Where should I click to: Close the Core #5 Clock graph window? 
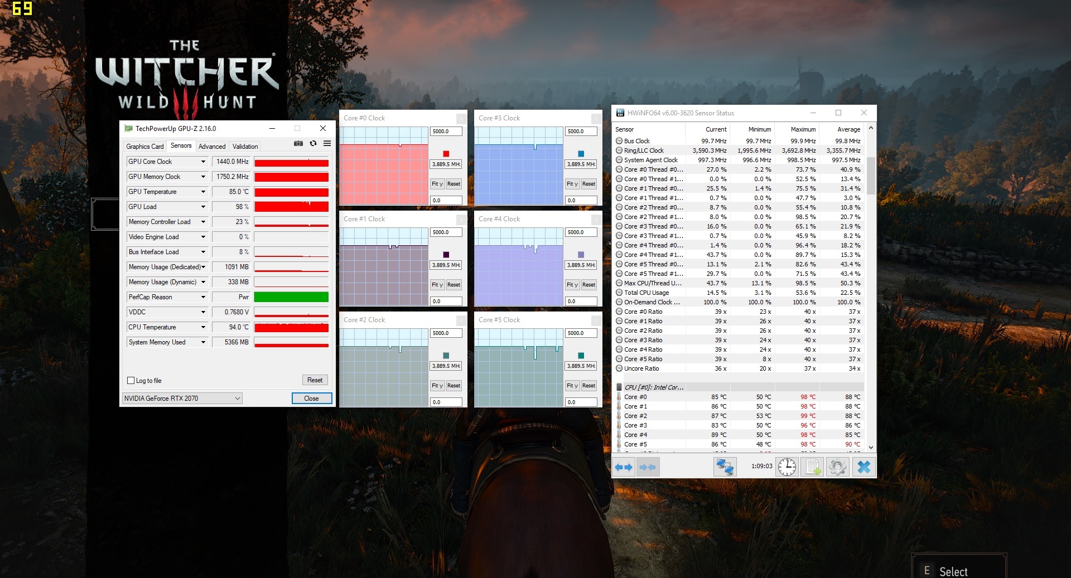[596, 320]
